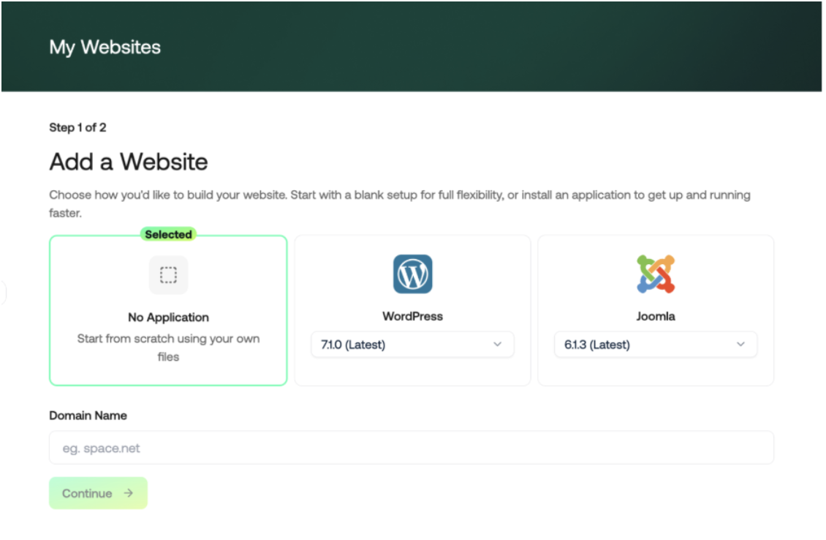This screenshot has height=540, width=826.
Task: Open the WordPress version dropdown
Action: click(x=412, y=345)
